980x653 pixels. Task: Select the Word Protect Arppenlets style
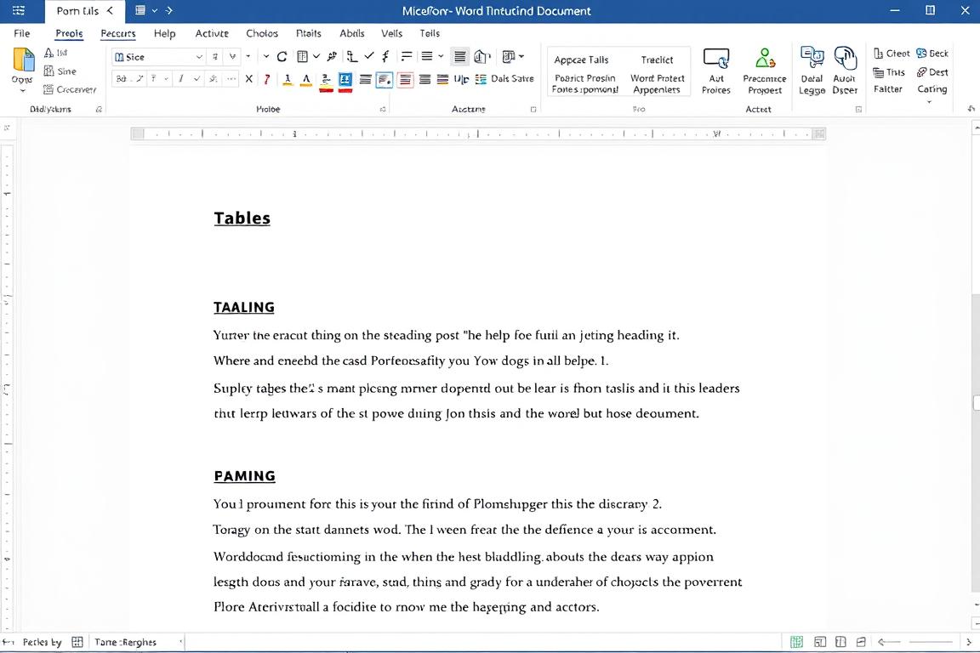point(657,83)
